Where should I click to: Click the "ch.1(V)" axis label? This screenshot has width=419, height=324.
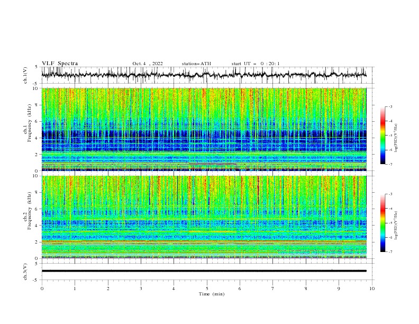click(x=25, y=75)
